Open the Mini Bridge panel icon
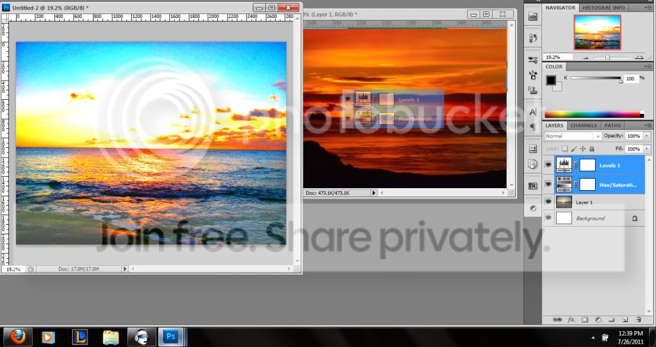The width and height of the screenshot is (656, 347). pos(532,17)
